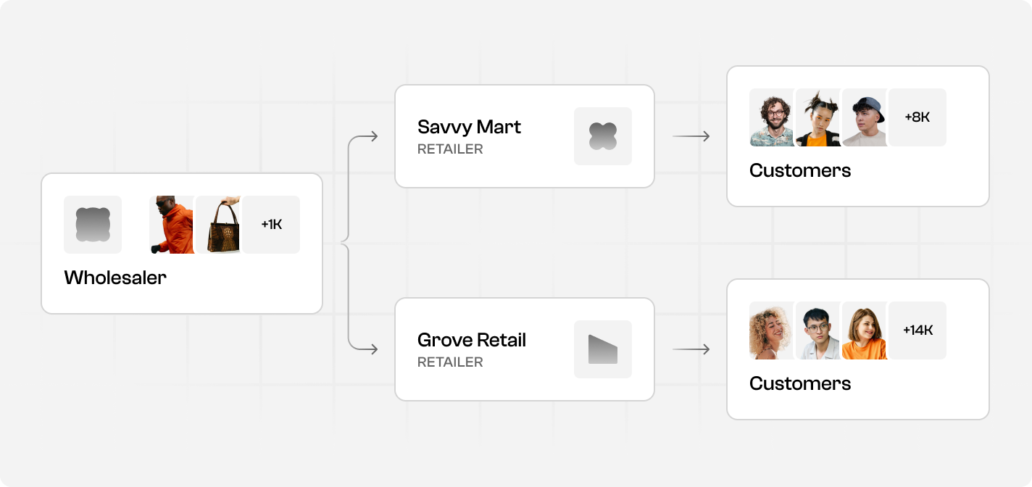This screenshot has height=487, width=1032.
Task: Select the blonde curly-haired woman avatar
Action: (x=772, y=330)
